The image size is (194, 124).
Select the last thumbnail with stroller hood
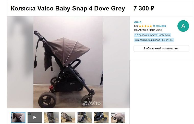[118, 117]
